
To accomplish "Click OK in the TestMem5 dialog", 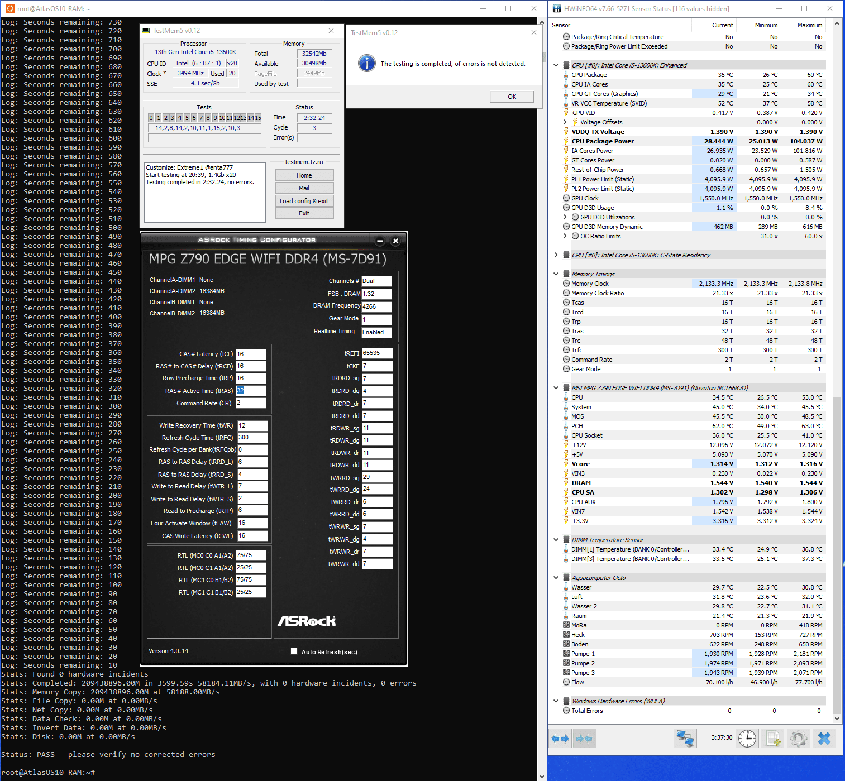I will pos(512,97).
